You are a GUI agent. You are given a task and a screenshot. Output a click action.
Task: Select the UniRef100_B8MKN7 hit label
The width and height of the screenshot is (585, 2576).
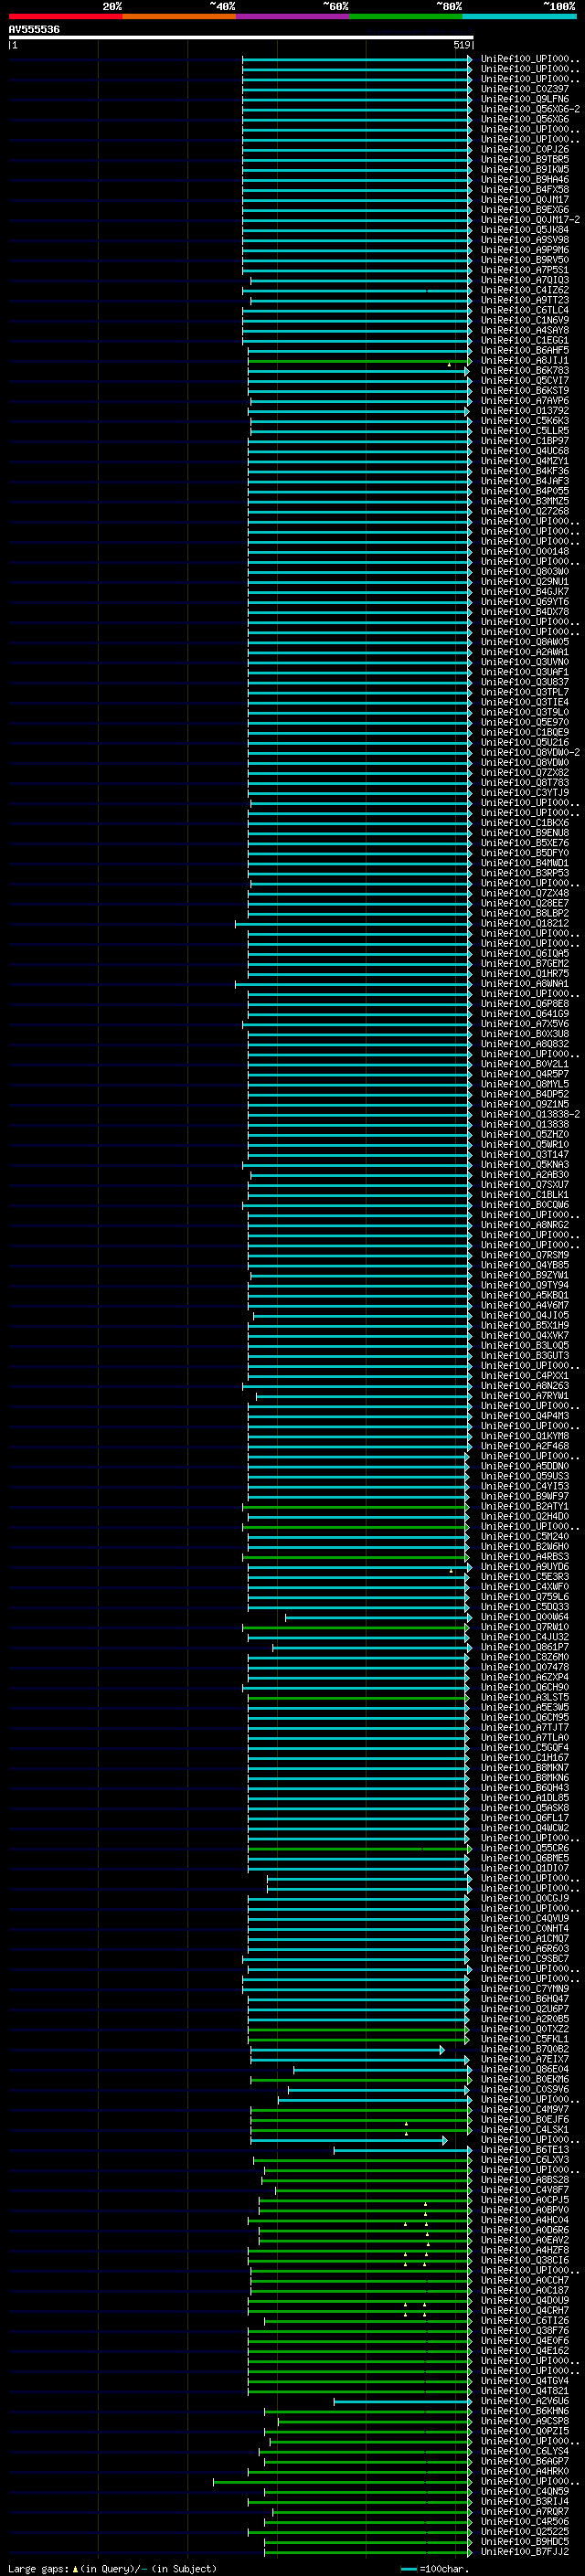[x=525, y=1767]
